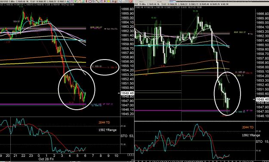Click '1592 YRange' label in right stochastic panel
The image size is (269, 162).
(251, 135)
